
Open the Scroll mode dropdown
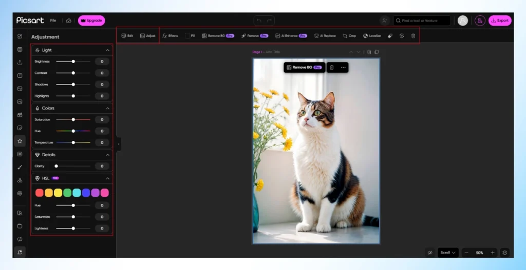pos(448,253)
